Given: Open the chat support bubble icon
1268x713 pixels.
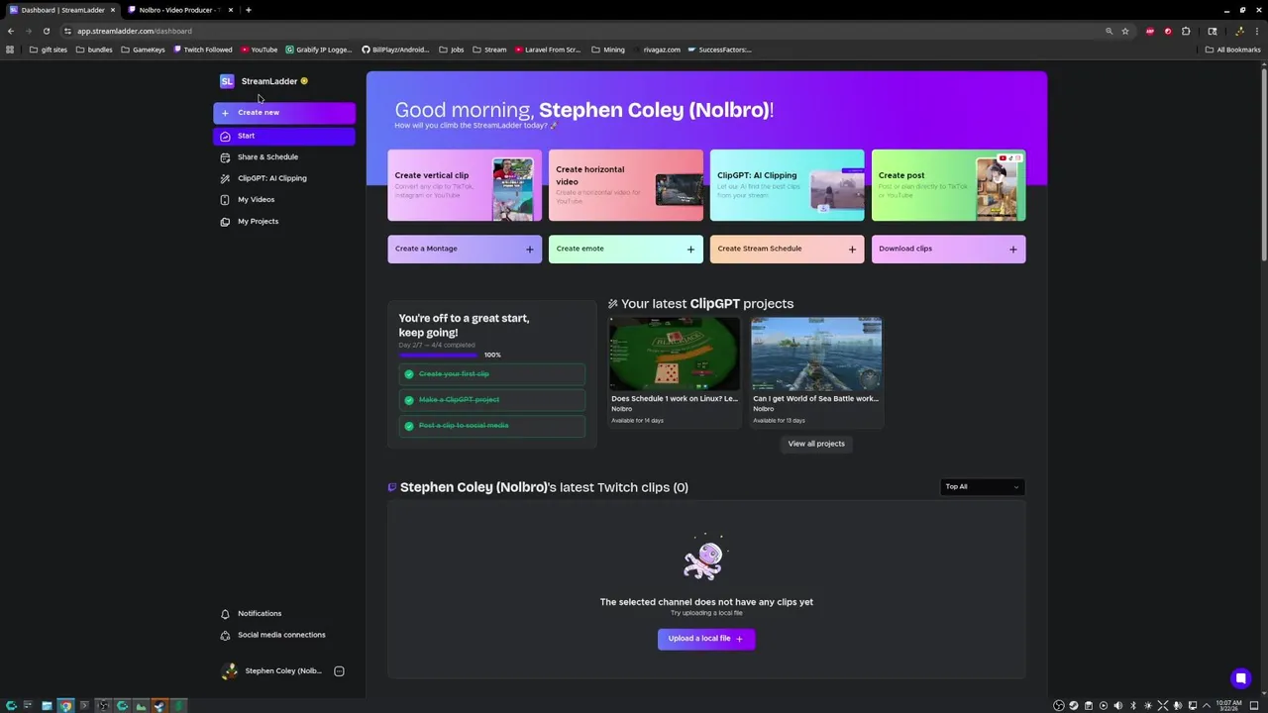Looking at the screenshot, I should [1240, 678].
